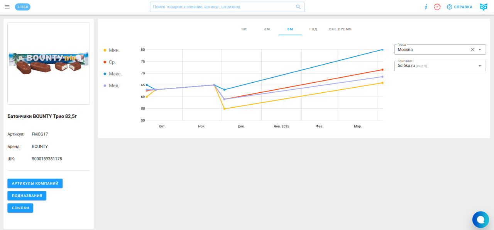This screenshot has width=494, height=230.
Task: Focus the product search field
Action: pos(227,7)
